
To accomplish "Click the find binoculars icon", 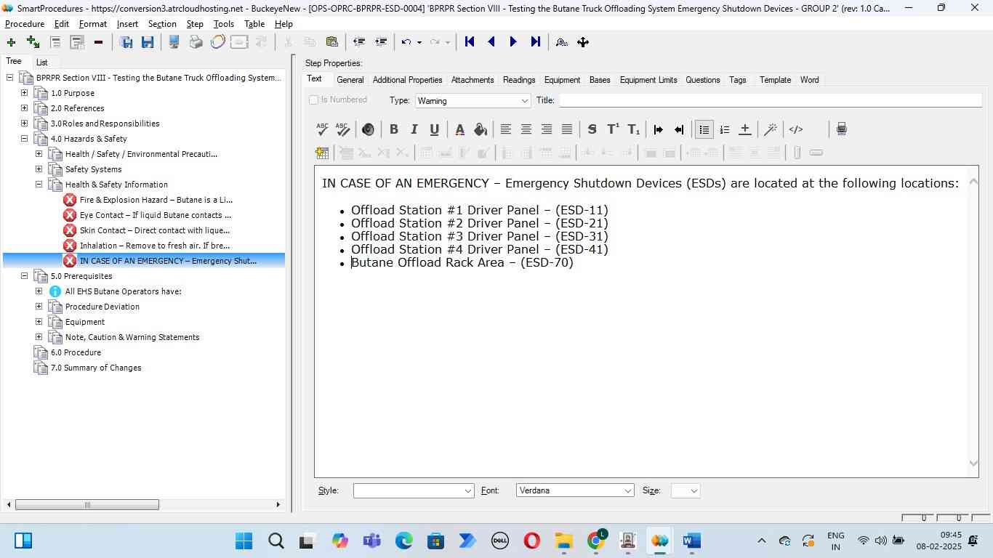I will [x=561, y=42].
